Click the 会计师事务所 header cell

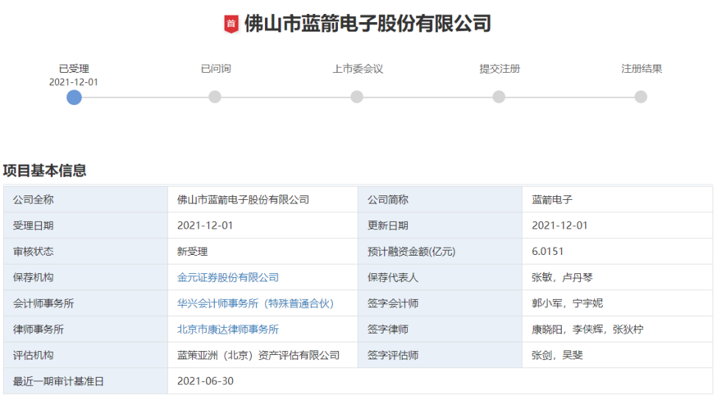(x=85, y=303)
